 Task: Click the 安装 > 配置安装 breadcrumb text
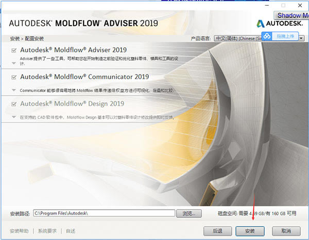click(x=27, y=39)
